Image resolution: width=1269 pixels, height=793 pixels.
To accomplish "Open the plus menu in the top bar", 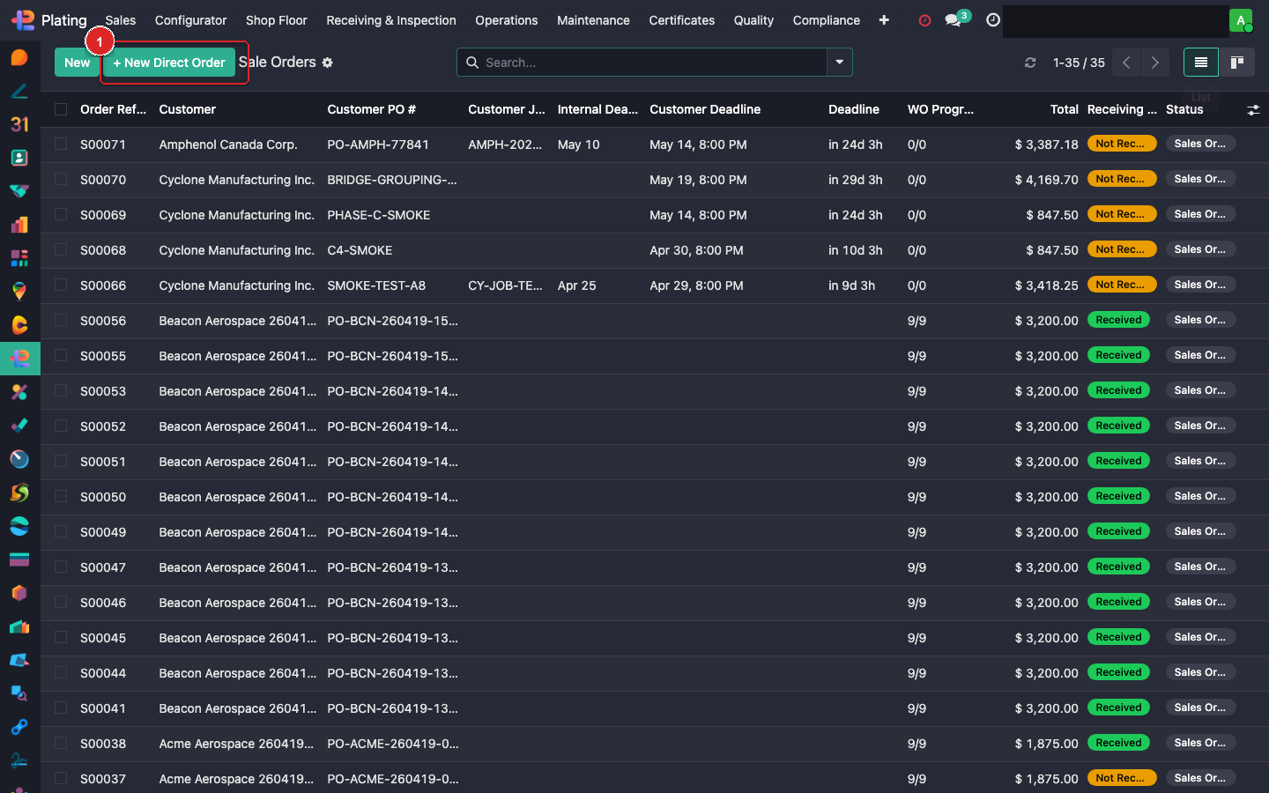I will coord(884,19).
